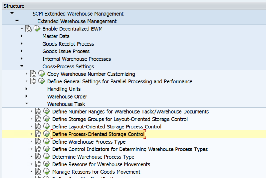
Task: Execute Define General Settings for Parallel Processing
Action: [42, 81]
